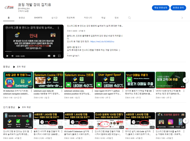This screenshot has width=190, height=141.
Task: Open title 네이버 블로거 이메일 추출 DB
Action: [138, 92]
